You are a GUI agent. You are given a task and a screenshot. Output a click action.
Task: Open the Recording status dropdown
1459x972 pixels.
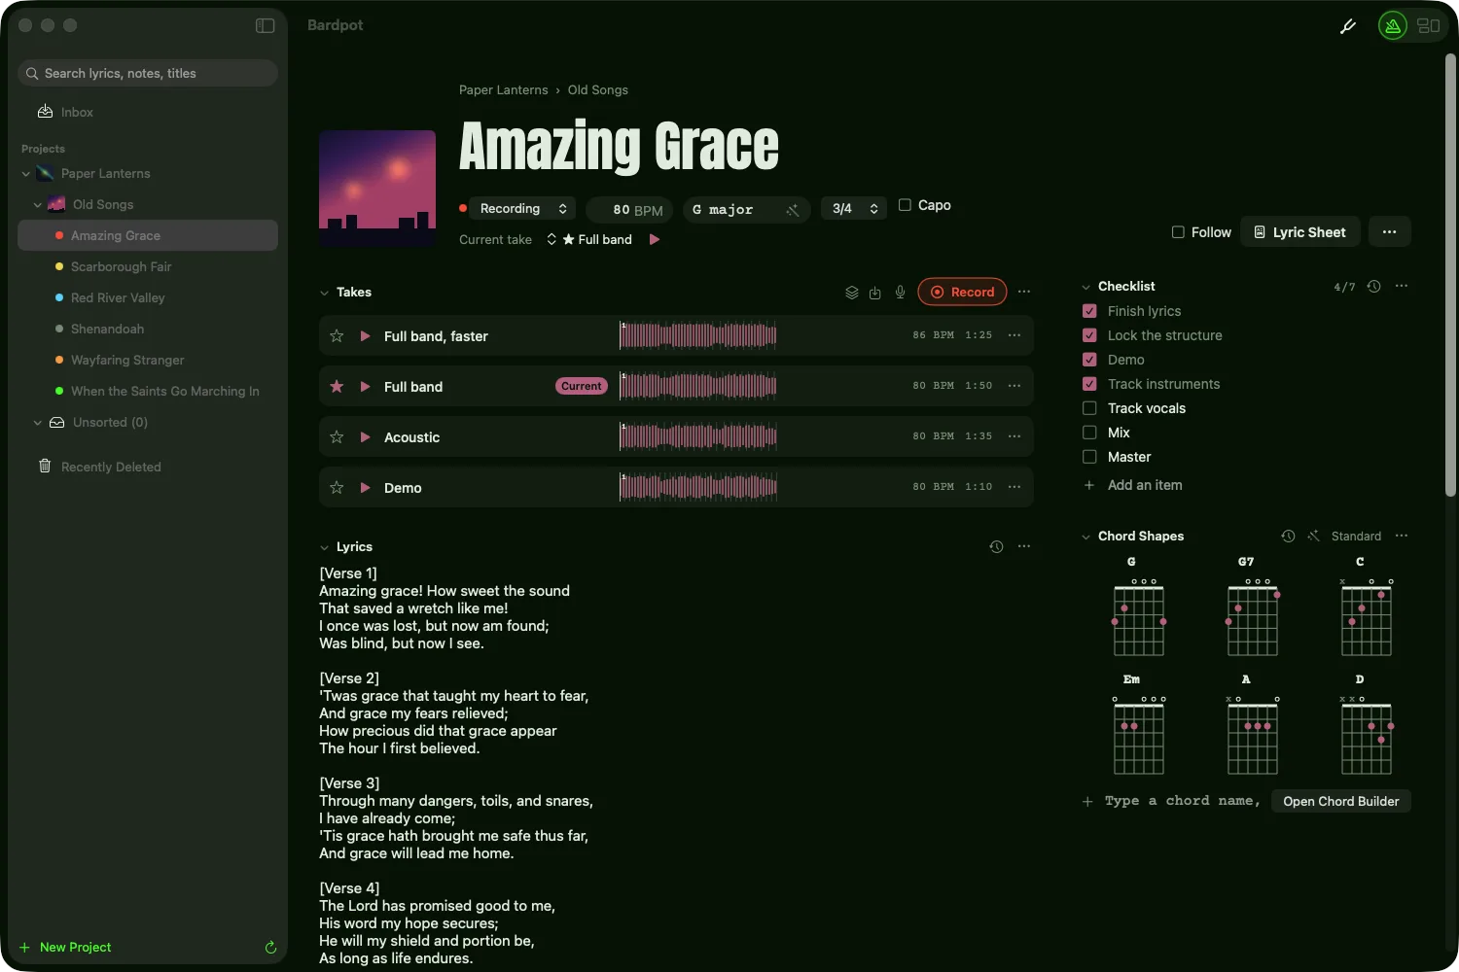523,209
